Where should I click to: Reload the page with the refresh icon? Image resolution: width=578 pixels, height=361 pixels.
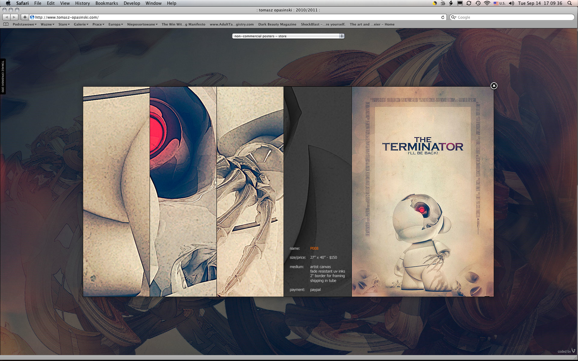pos(443,17)
